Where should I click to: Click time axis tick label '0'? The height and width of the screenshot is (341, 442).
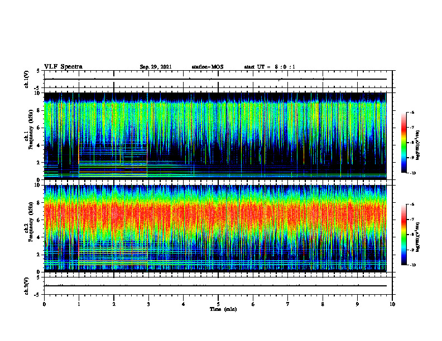click(44, 304)
